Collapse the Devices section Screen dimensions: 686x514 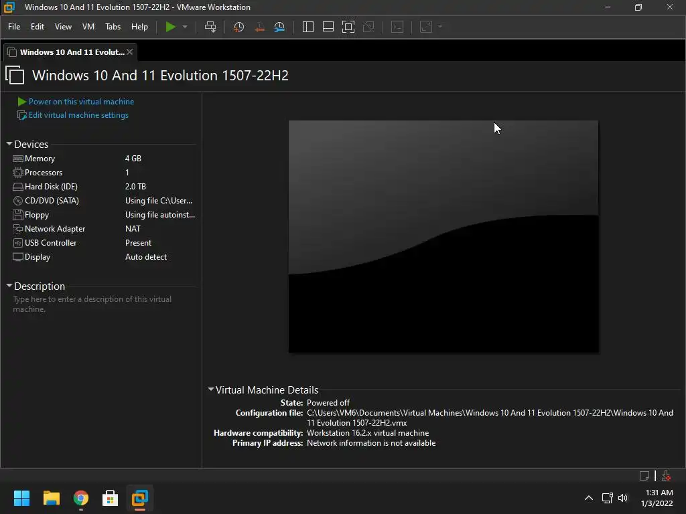point(9,144)
